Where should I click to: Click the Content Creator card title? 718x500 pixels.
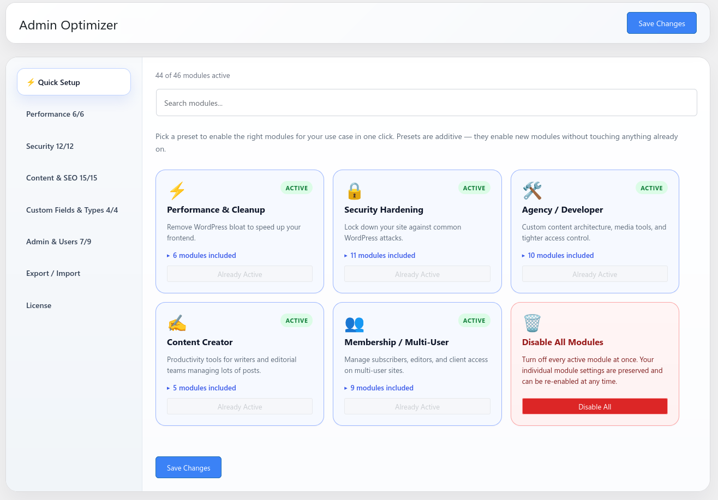[x=200, y=342]
